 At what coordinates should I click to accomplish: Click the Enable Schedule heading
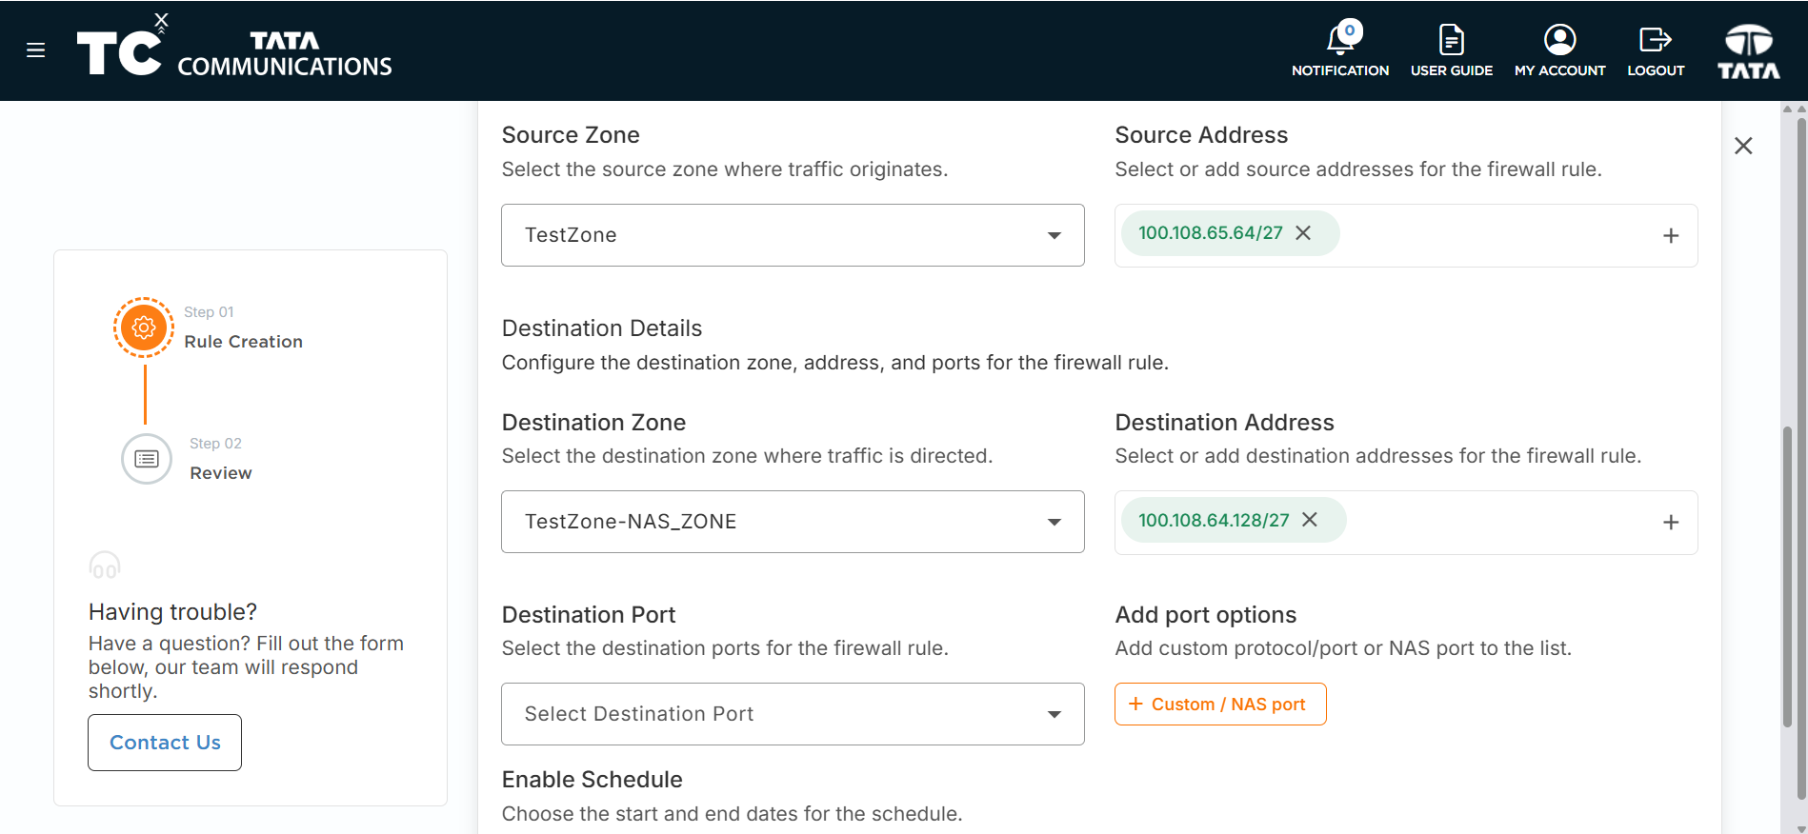coord(593,780)
